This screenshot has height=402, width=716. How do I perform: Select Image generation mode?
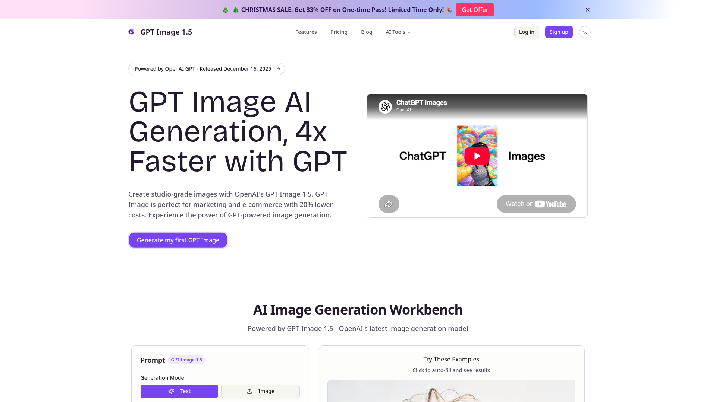pos(260,391)
